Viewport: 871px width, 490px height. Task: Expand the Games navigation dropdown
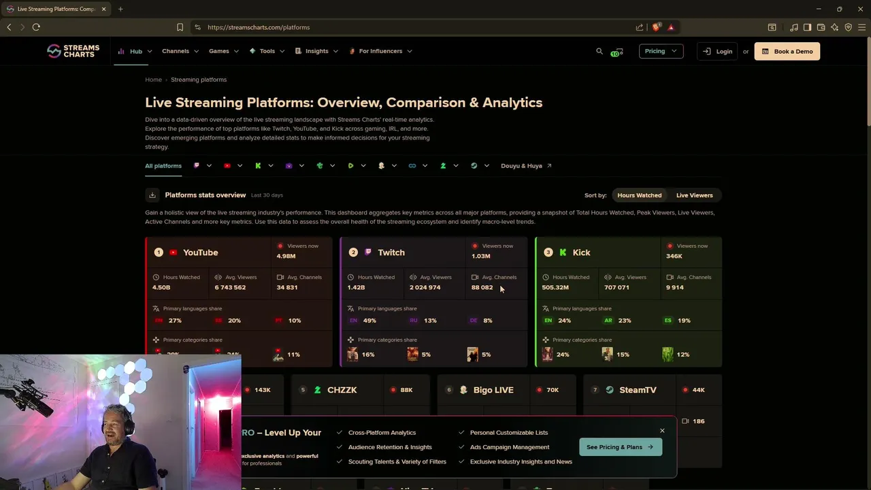click(224, 51)
